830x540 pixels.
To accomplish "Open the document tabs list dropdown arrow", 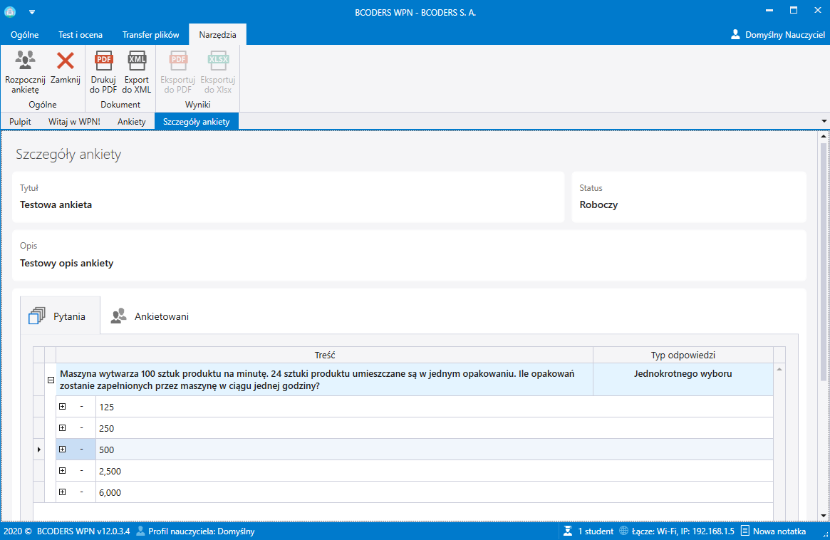I will (824, 121).
